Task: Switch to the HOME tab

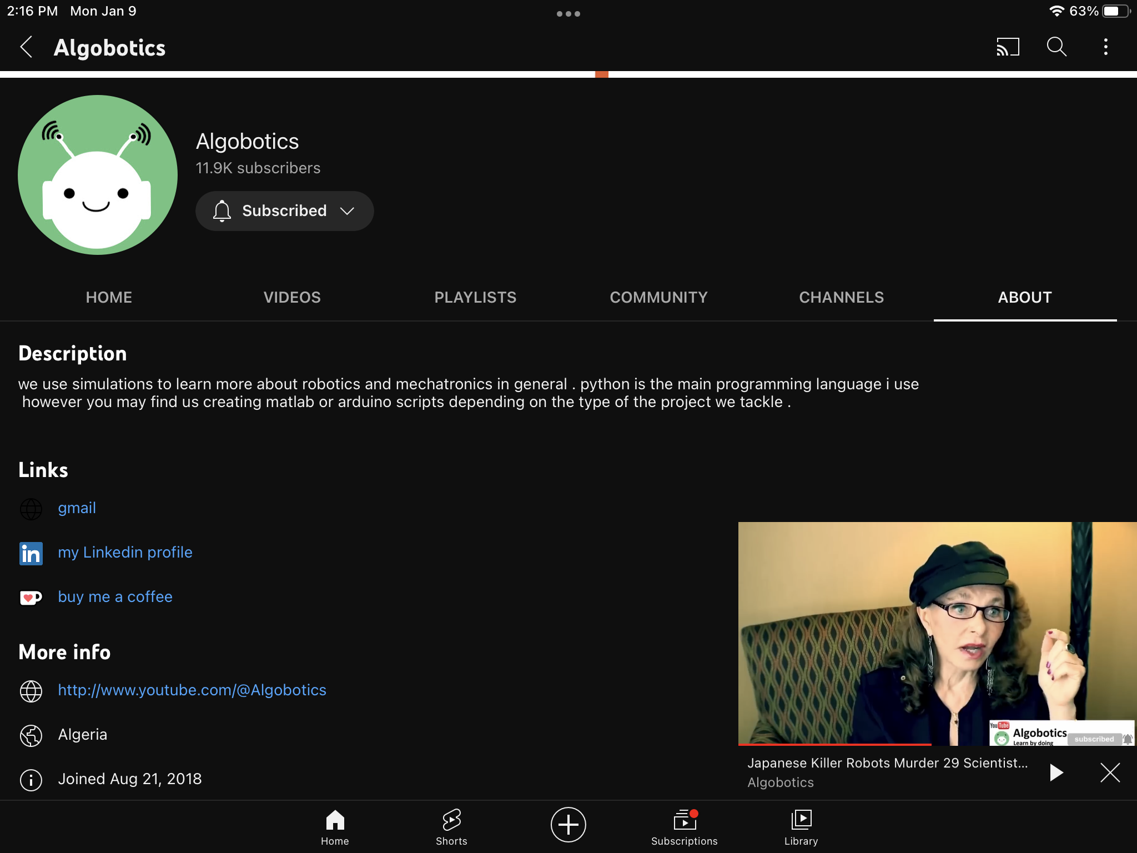Action: pyautogui.click(x=109, y=298)
